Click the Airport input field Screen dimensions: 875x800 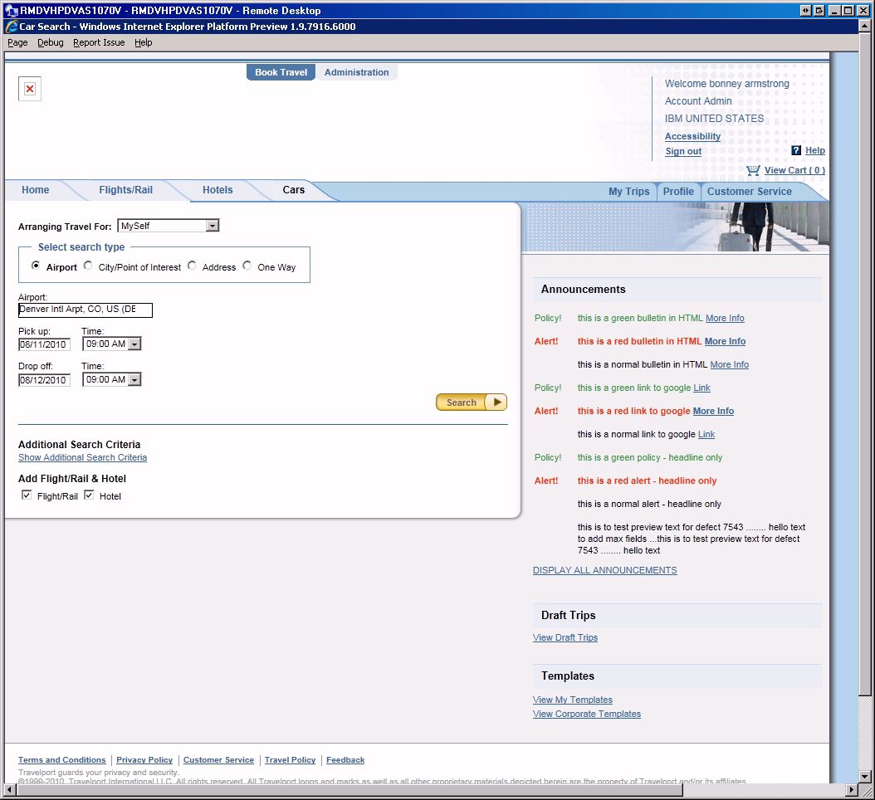click(86, 310)
